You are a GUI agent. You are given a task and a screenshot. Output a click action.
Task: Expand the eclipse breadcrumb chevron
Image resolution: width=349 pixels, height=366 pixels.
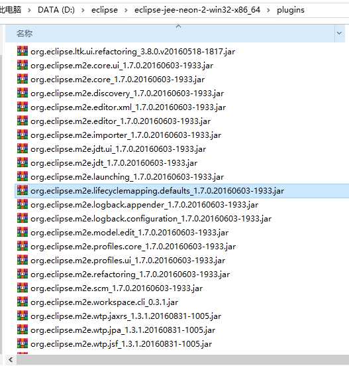(126, 10)
